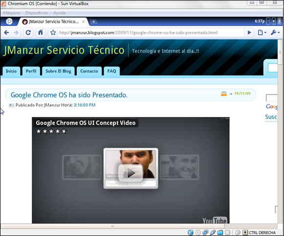This screenshot has width=284, height=236.
Task: Click the battery status icon near clock
Action: [280, 21]
